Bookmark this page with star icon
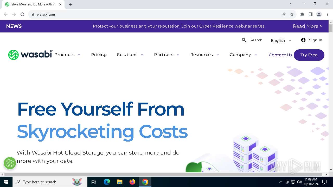333x187 pixels. click(292, 14)
